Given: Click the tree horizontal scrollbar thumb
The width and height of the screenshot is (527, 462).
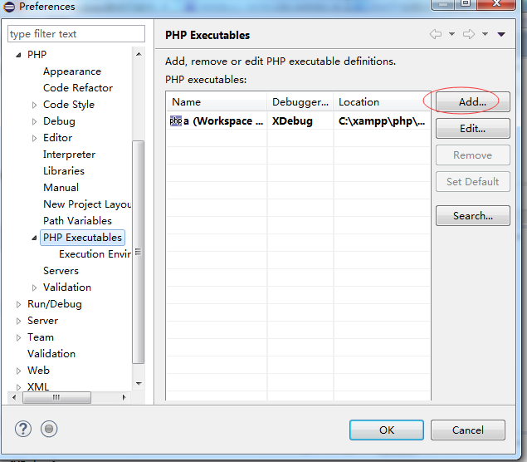Looking at the screenshot, I should pos(56,397).
